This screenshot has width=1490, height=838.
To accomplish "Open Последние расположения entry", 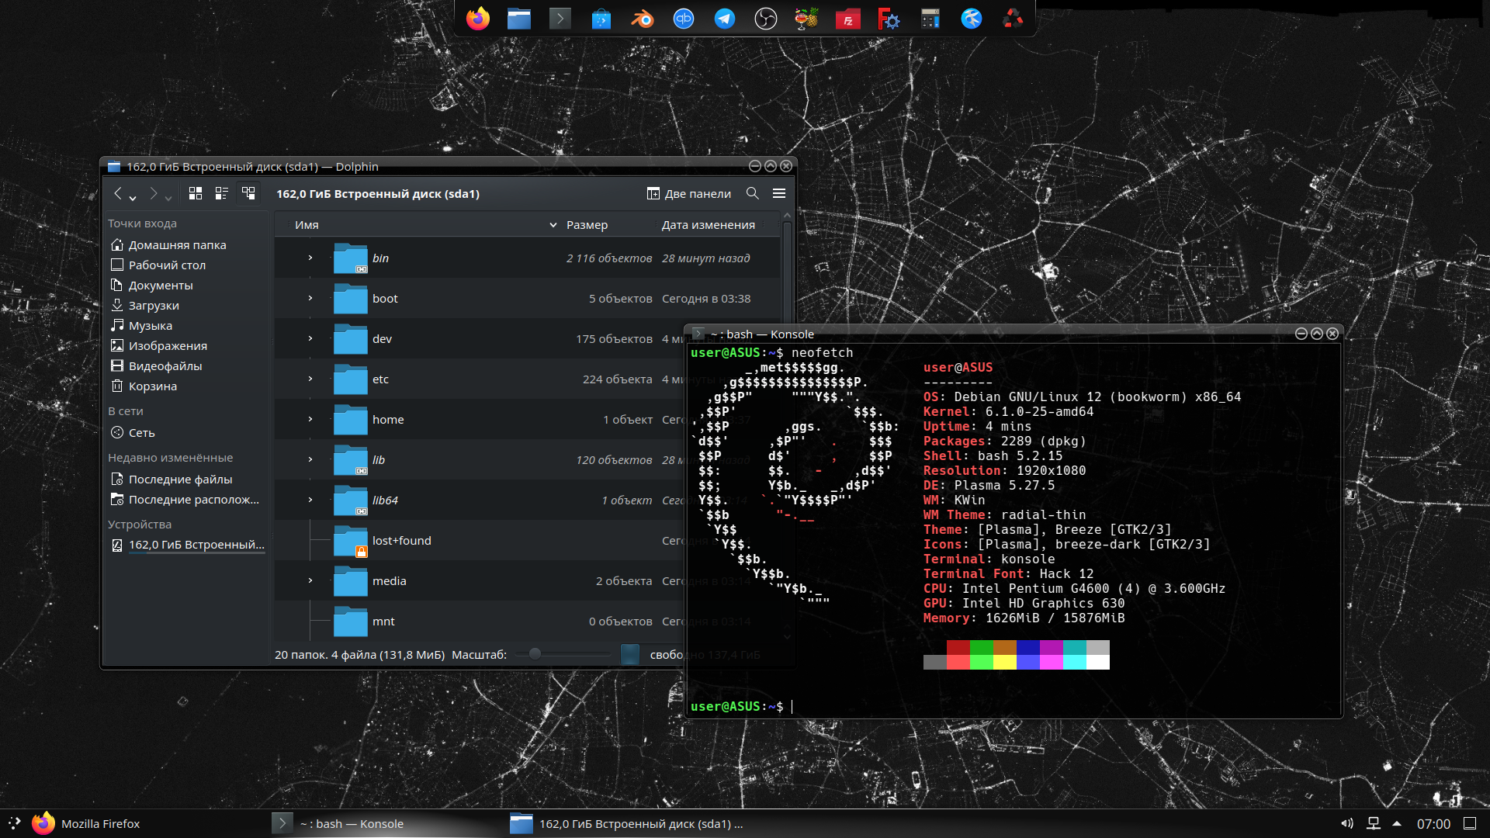I will 186,499.
